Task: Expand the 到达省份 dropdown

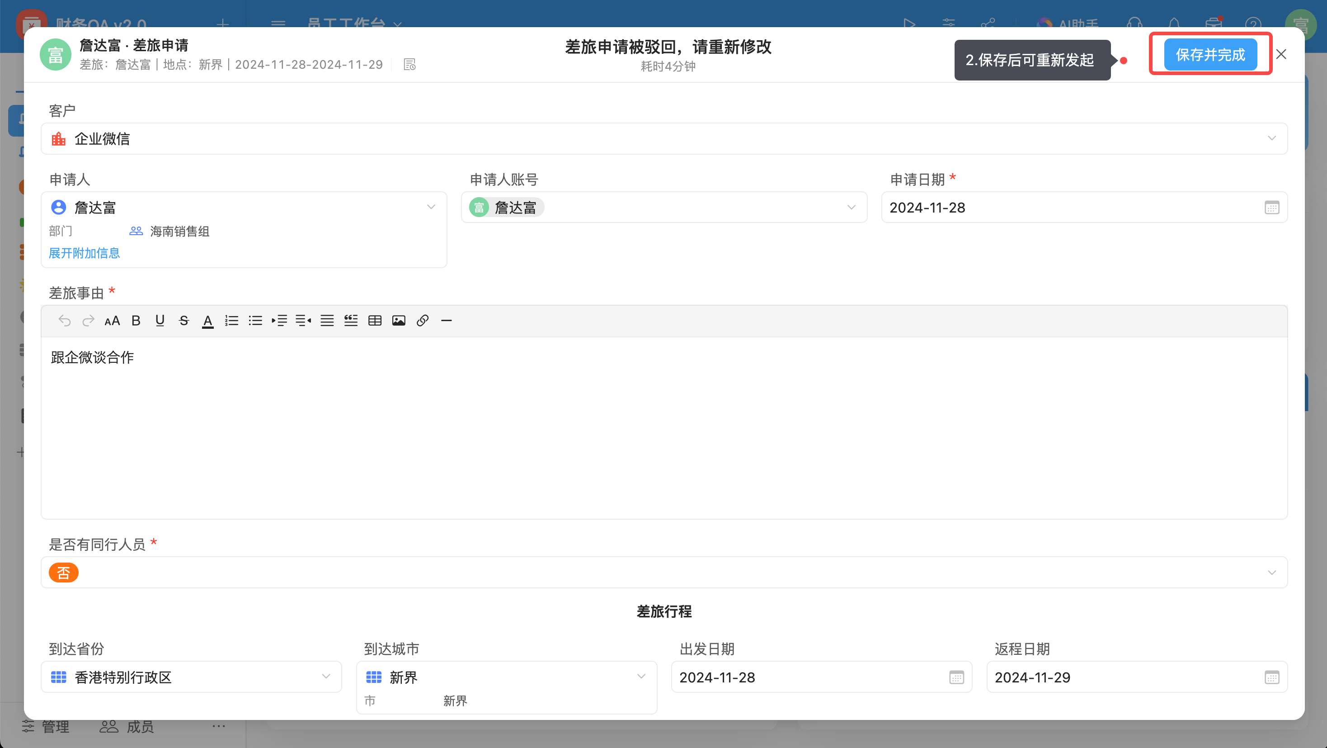Action: (x=325, y=677)
